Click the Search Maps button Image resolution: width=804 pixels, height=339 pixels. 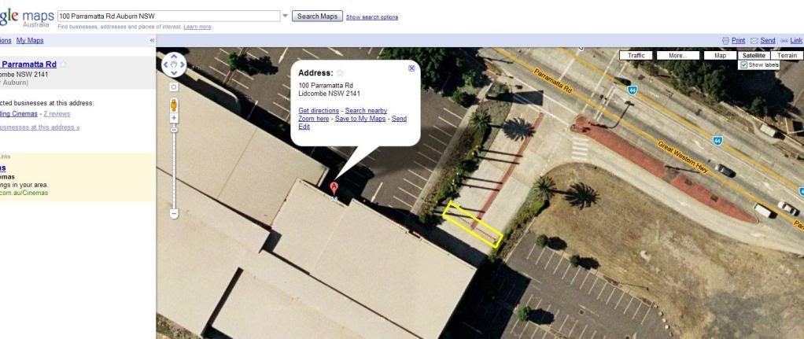pos(317,16)
